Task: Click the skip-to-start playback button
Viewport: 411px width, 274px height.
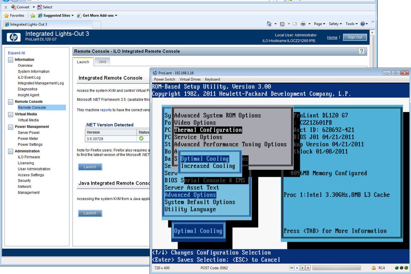Action: point(292,268)
